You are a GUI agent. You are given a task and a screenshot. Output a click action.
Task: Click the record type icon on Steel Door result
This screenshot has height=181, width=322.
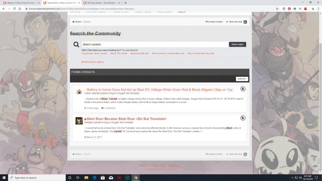click(x=243, y=118)
